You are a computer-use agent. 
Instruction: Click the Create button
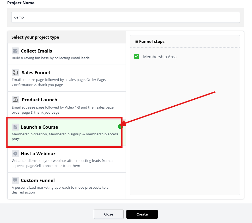[142, 214]
